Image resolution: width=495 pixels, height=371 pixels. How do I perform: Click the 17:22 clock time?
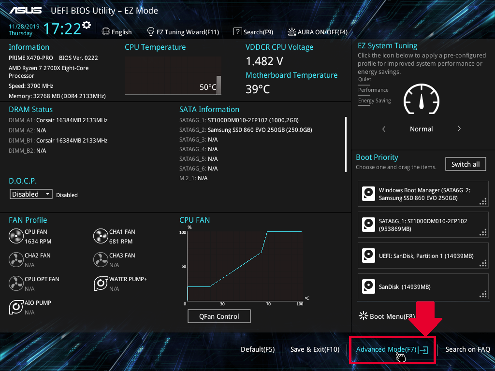pyautogui.click(x=62, y=29)
